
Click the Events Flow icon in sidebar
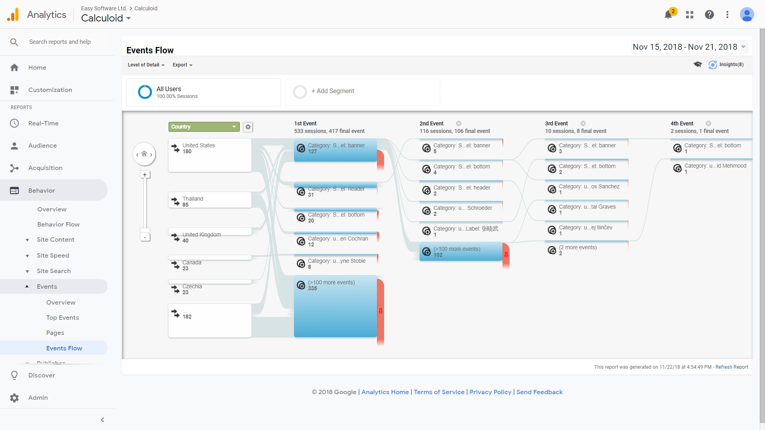[64, 348]
